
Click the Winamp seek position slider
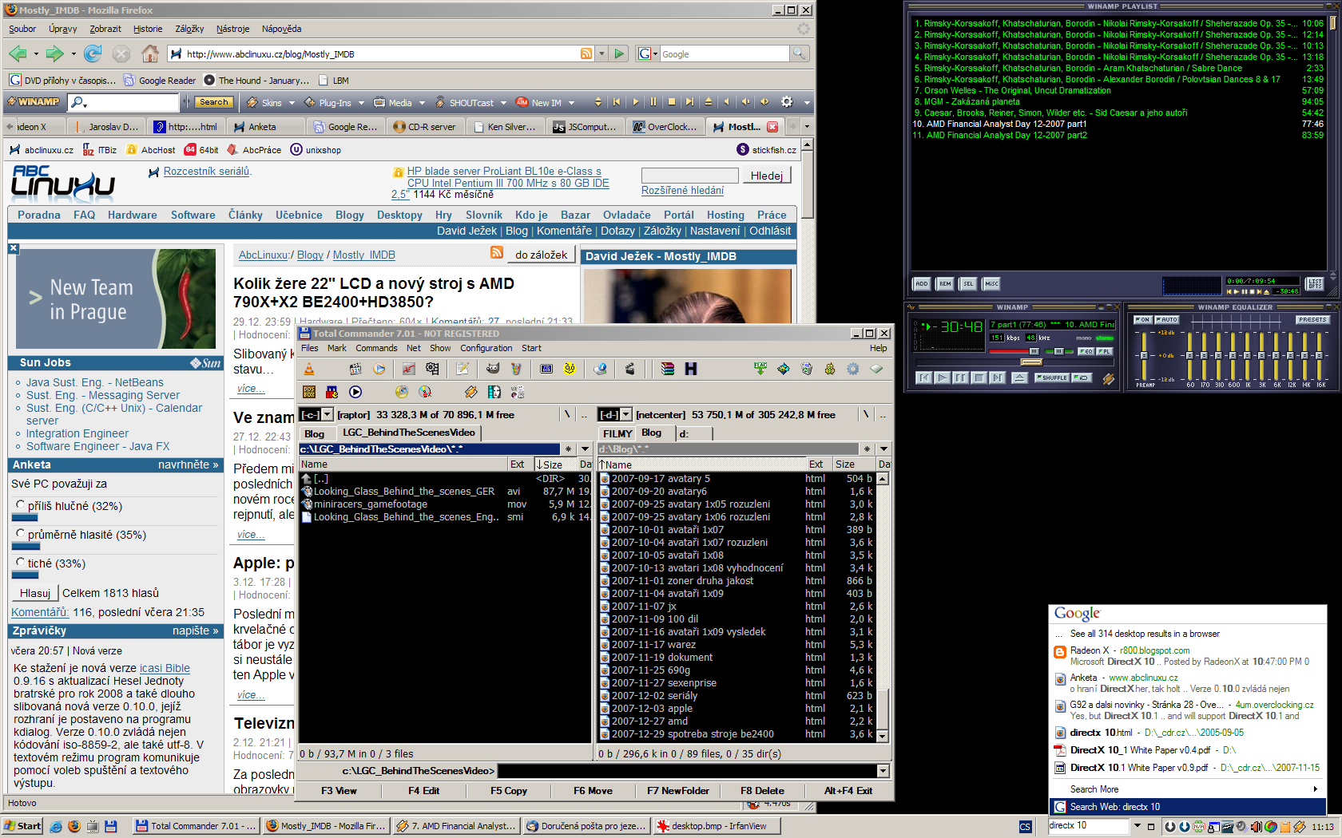pos(1030,362)
